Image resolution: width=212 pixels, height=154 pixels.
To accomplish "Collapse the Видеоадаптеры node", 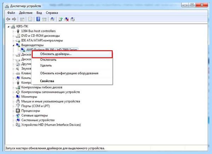I will coord(13,46).
